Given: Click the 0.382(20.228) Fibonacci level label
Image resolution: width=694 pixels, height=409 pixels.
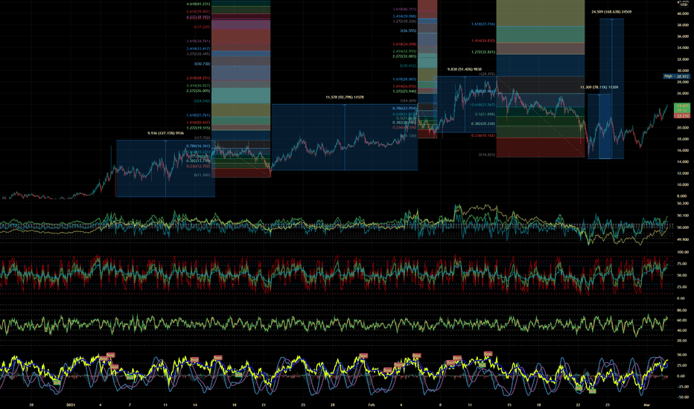Looking at the screenshot, I should [x=483, y=123].
